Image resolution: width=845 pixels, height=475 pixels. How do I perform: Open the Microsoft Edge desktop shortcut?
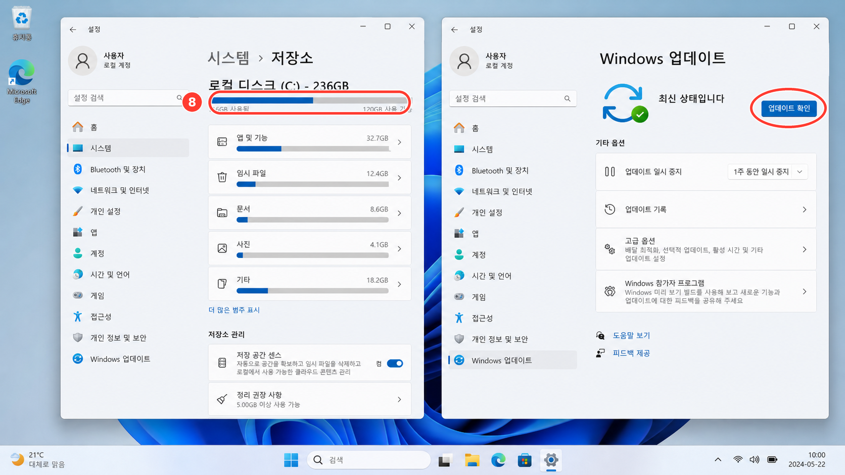[22, 82]
